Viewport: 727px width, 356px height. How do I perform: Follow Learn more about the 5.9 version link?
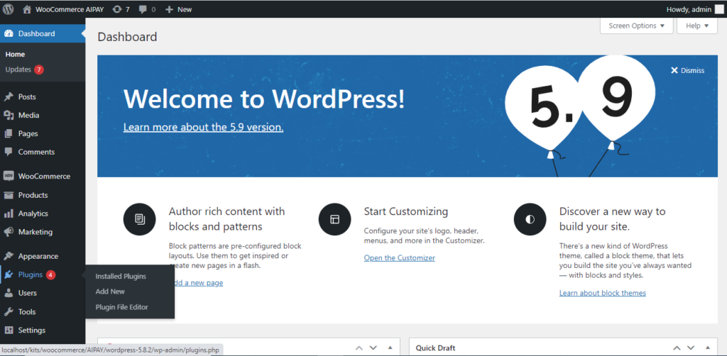click(203, 127)
